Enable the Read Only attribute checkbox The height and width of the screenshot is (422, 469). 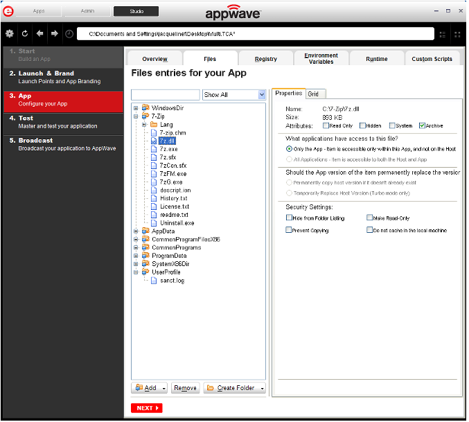(x=326, y=125)
